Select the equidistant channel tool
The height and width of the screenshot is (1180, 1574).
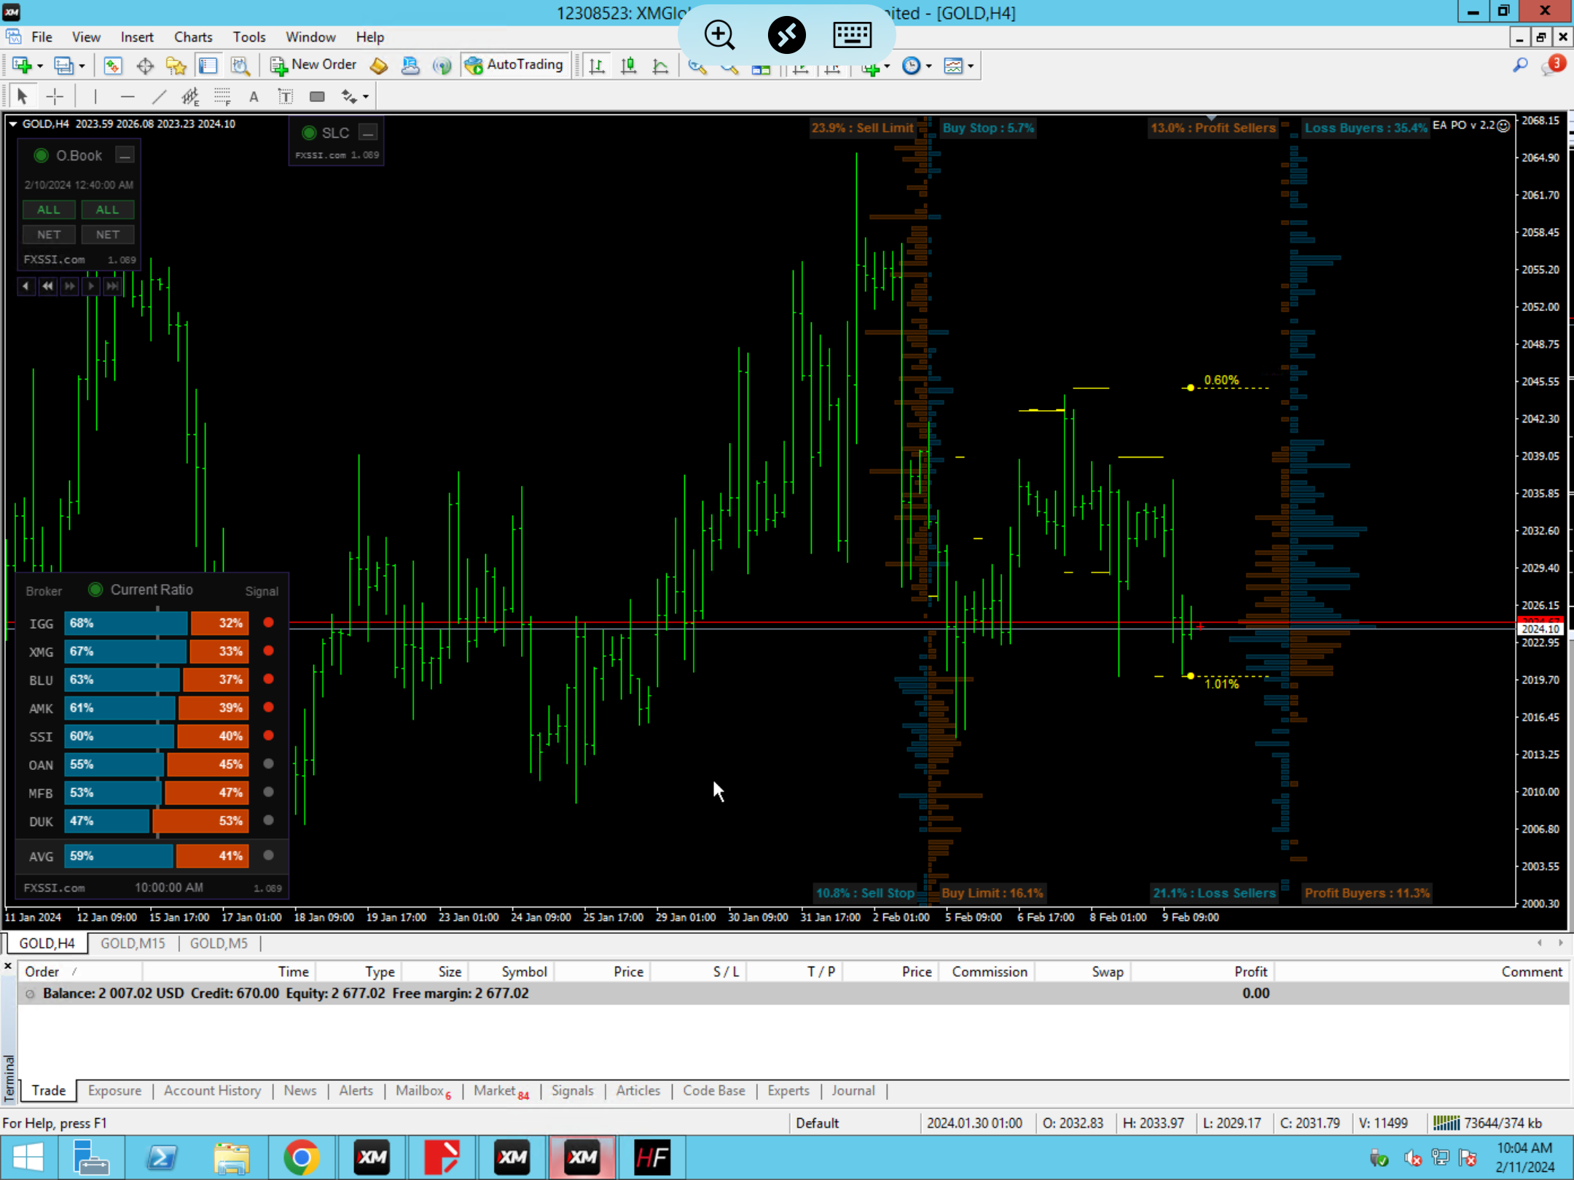point(190,96)
